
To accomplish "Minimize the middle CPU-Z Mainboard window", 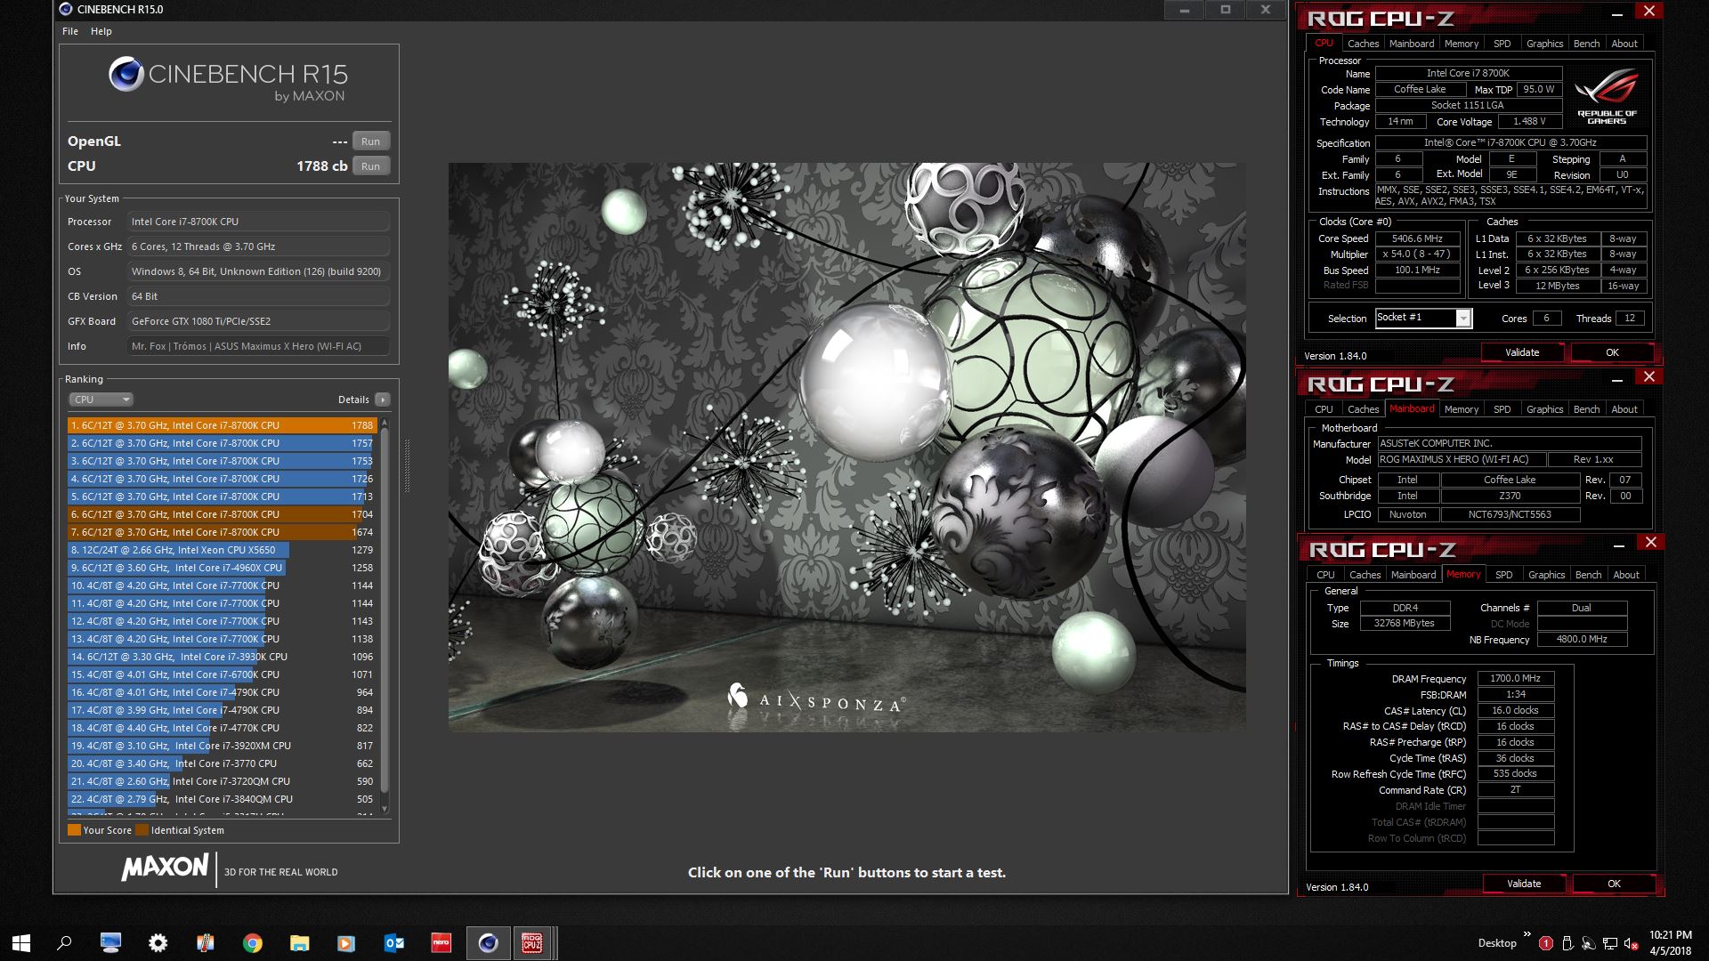I will [x=1616, y=379].
